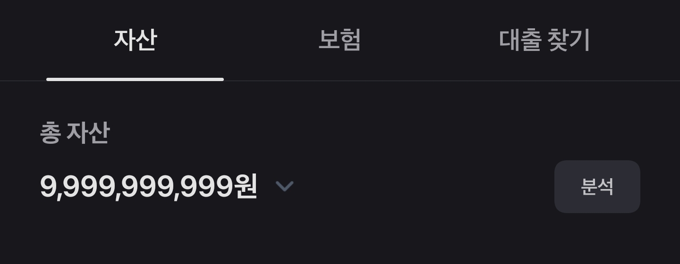Viewport: 680px width, 264px height.
Task: Switch to the 대출 찾기 tab
Action: pyautogui.click(x=544, y=40)
